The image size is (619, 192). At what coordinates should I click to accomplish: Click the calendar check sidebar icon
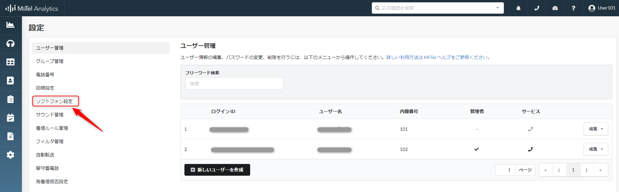coord(10,118)
